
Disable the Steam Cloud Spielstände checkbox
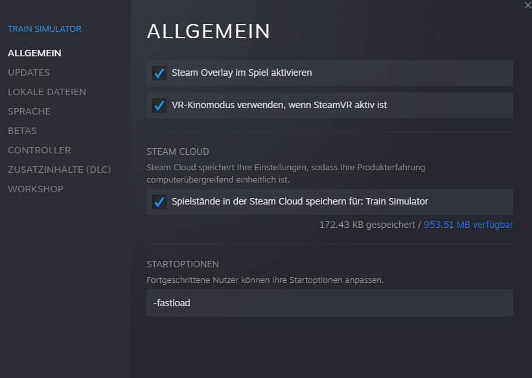point(159,202)
